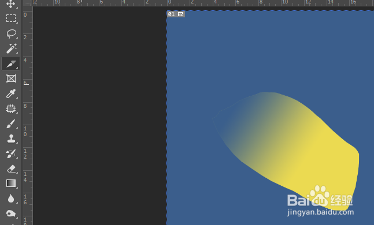Image resolution: width=374 pixels, height=225 pixels.
Task: Select the Move tool
Action: click(11, 4)
